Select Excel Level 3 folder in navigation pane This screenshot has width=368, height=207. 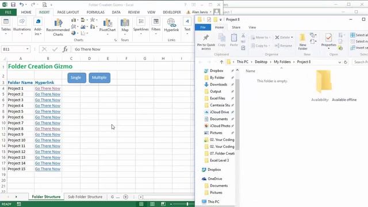point(219,160)
